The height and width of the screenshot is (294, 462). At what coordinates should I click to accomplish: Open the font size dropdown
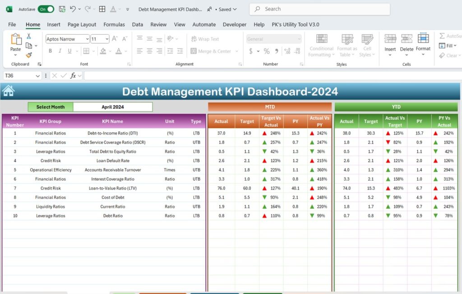point(106,39)
